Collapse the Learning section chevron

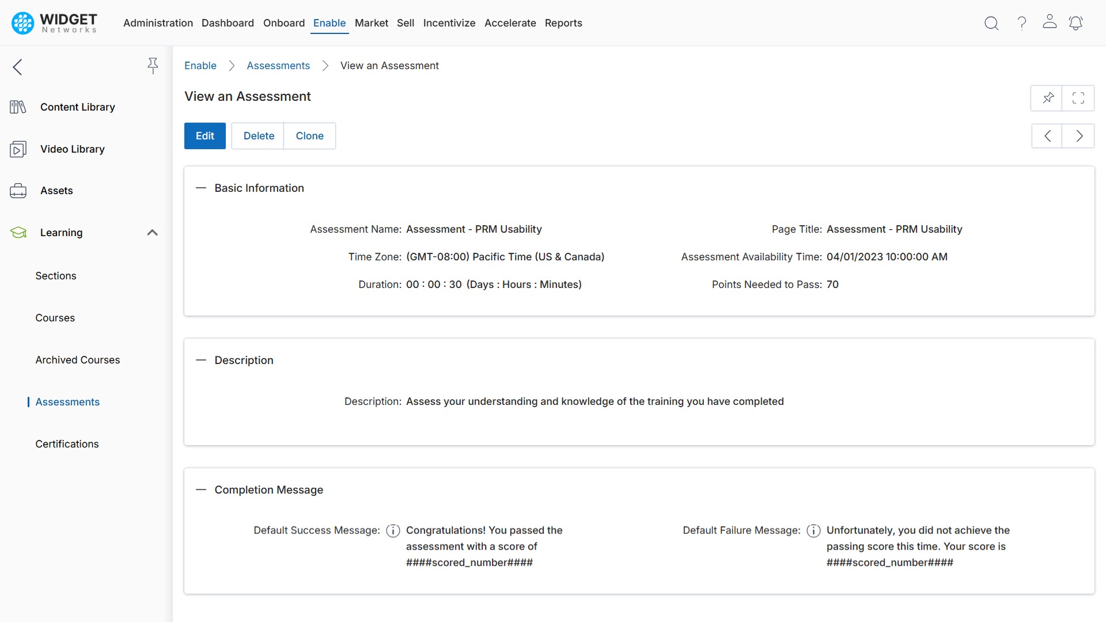[151, 233]
